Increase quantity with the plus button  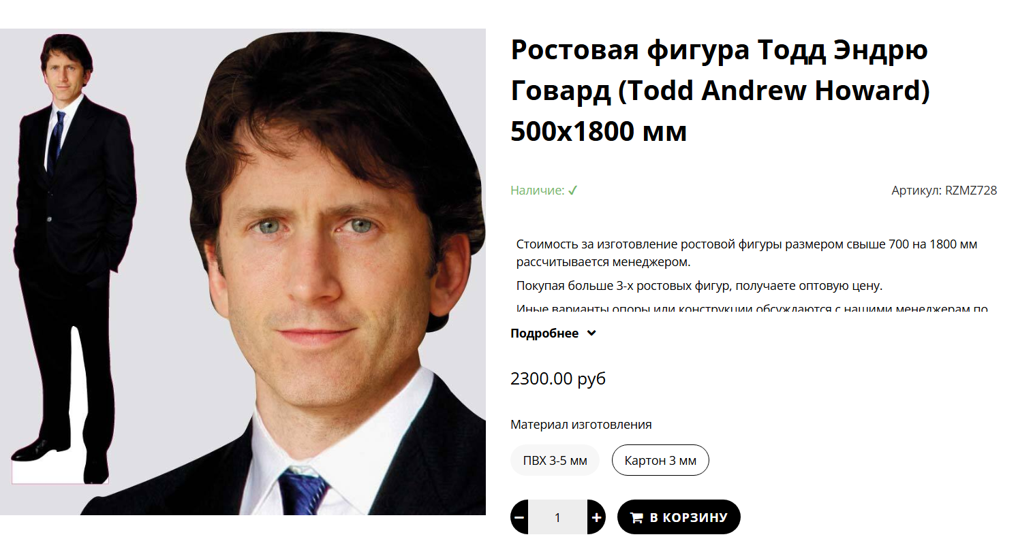[596, 517]
